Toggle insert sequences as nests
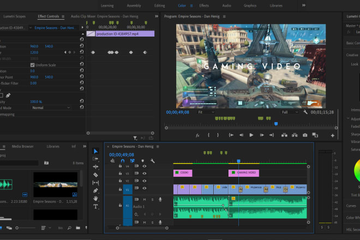Image resolution: width=360 pixels, height=240 pixels. [x=112, y=161]
